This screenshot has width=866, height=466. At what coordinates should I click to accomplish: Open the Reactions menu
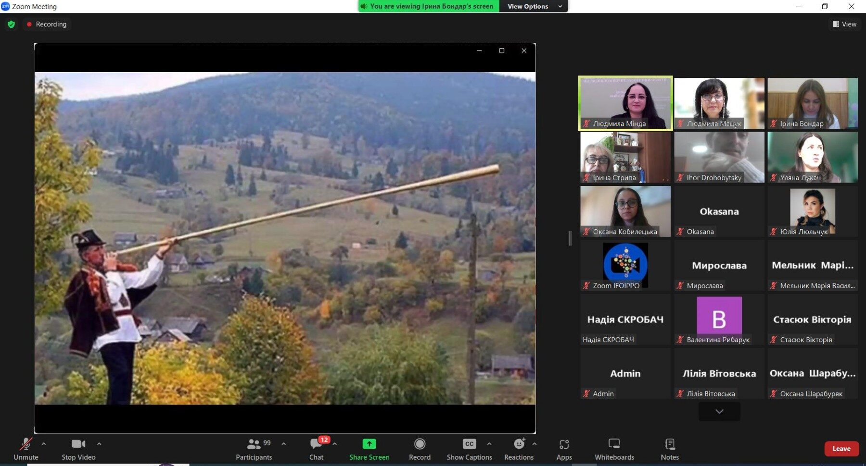519,449
